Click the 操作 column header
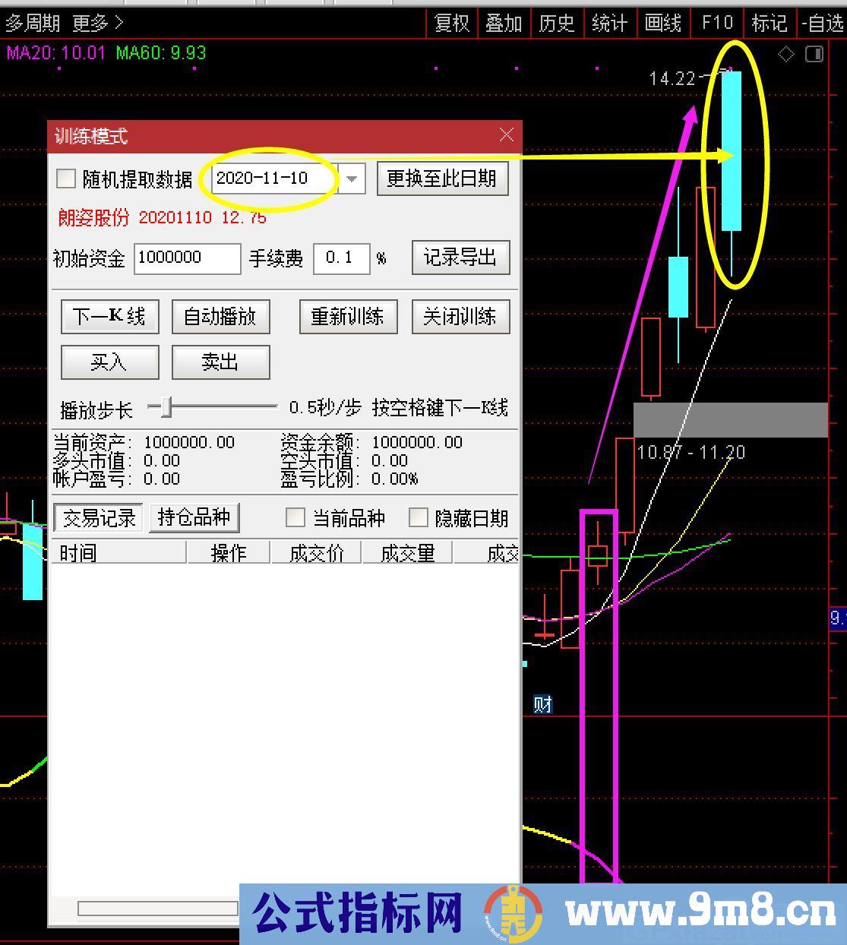The width and height of the screenshot is (847, 945). click(229, 553)
